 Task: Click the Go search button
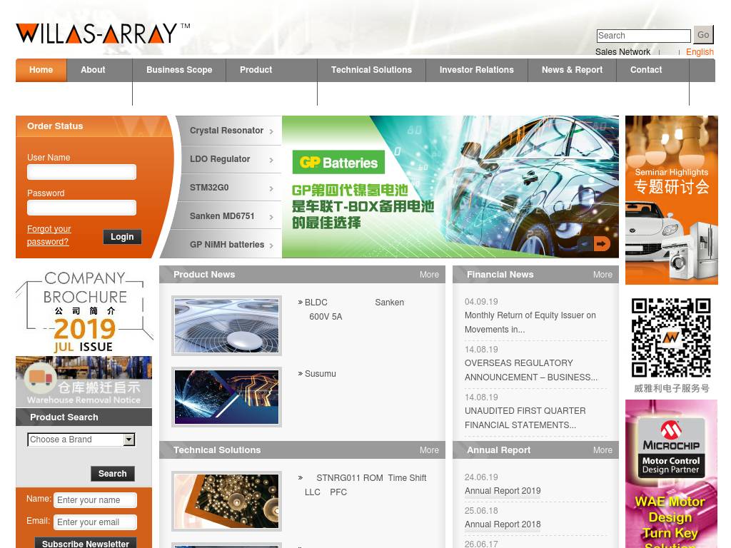tap(703, 35)
